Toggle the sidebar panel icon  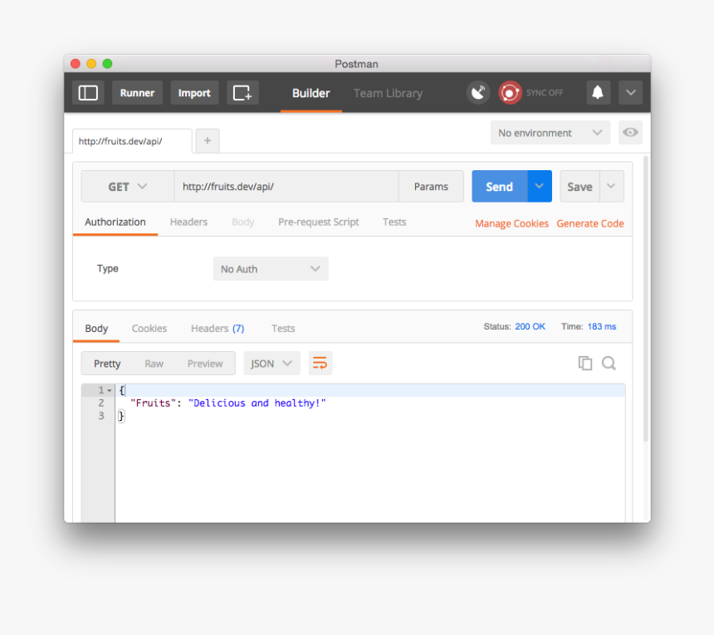tap(88, 93)
